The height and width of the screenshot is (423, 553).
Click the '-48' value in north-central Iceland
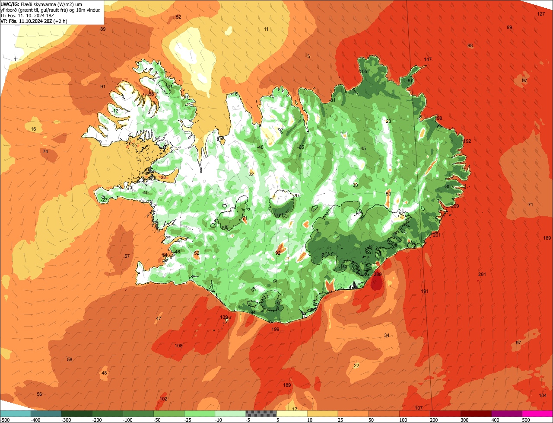(260, 147)
